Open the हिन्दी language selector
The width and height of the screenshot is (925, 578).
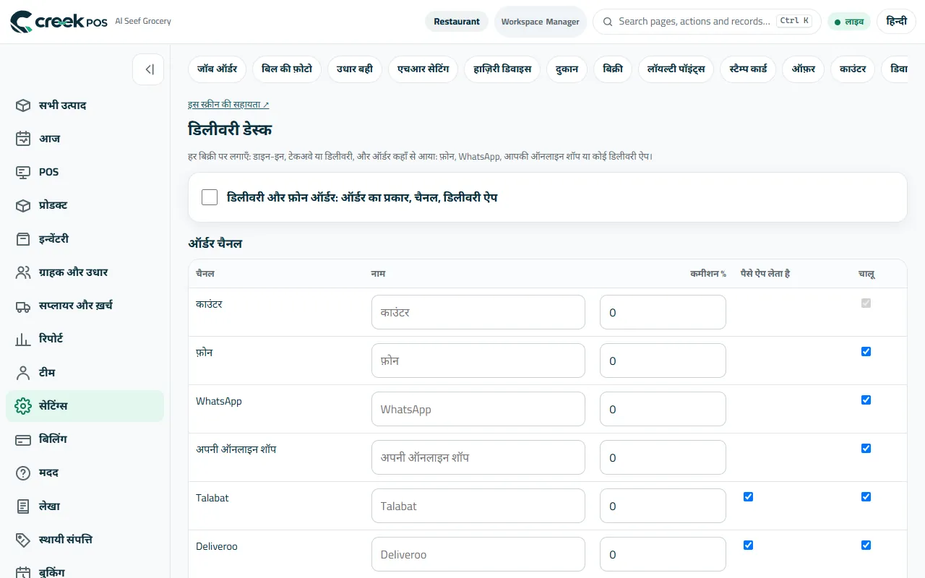tap(896, 22)
